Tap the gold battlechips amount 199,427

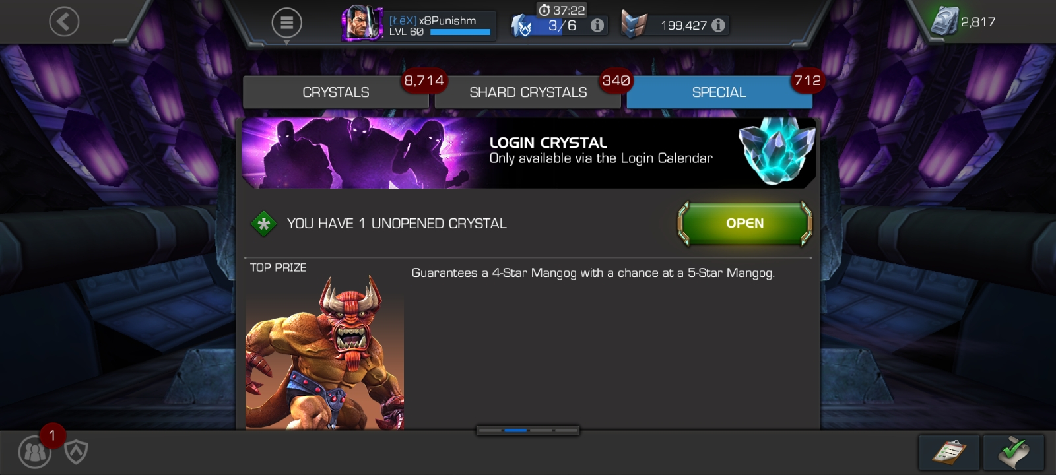click(x=684, y=26)
